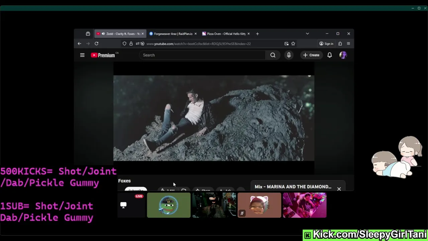Click the Firefox Sign in button

tap(326, 44)
